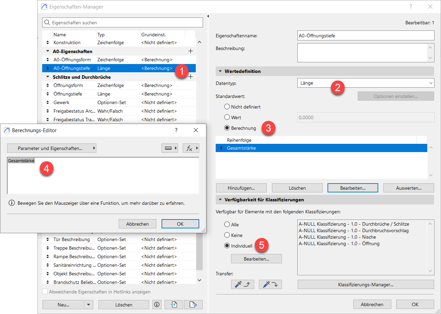Click the Eigenschaftenname field with A0-Öffnungstiefe
The width and height of the screenshot is (441, 314).
(x=366, y=36)
